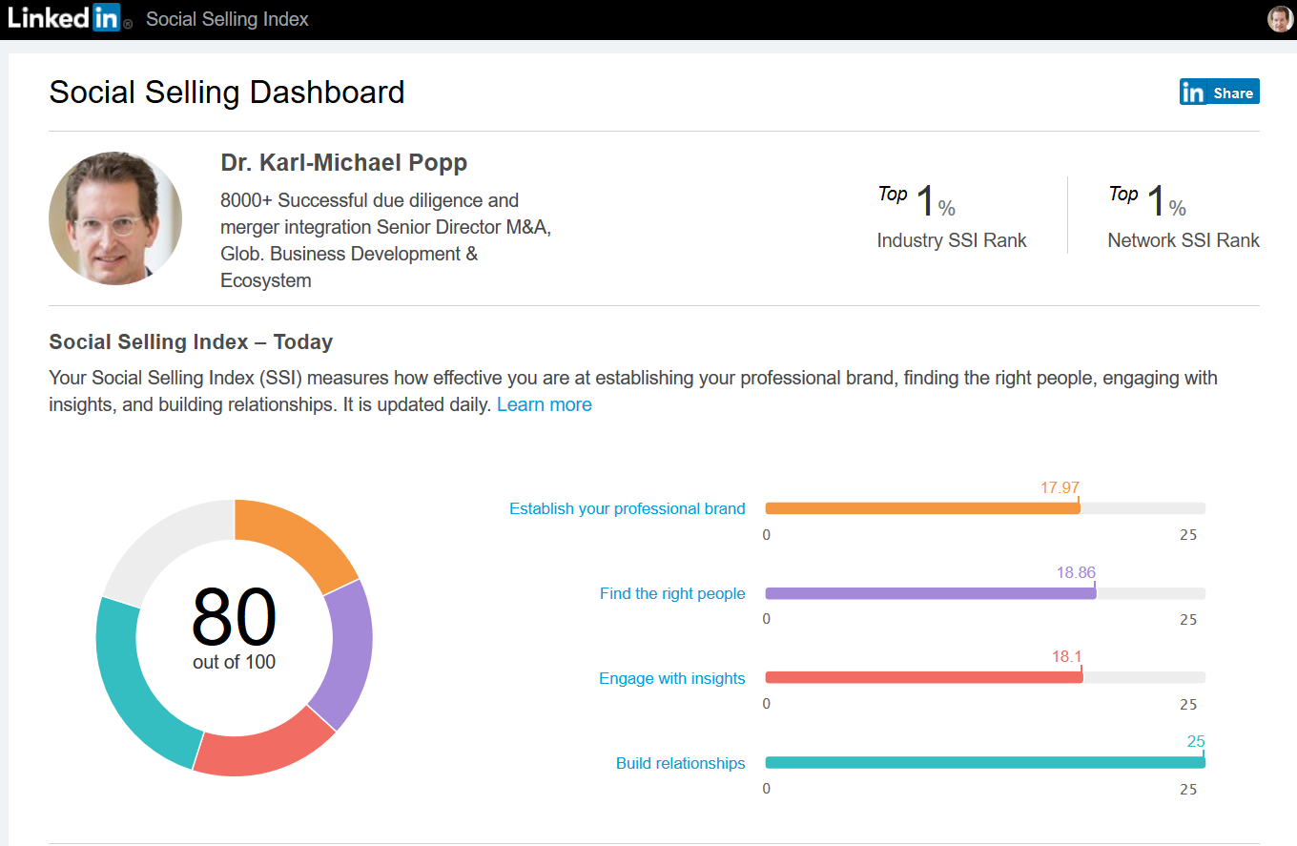1297x846 pixels.
Task: Open Build relationships link
Action: pos(681,763)
